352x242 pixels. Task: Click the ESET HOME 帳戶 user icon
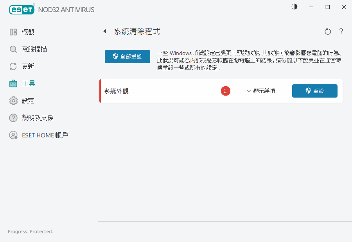coord(13,135)
